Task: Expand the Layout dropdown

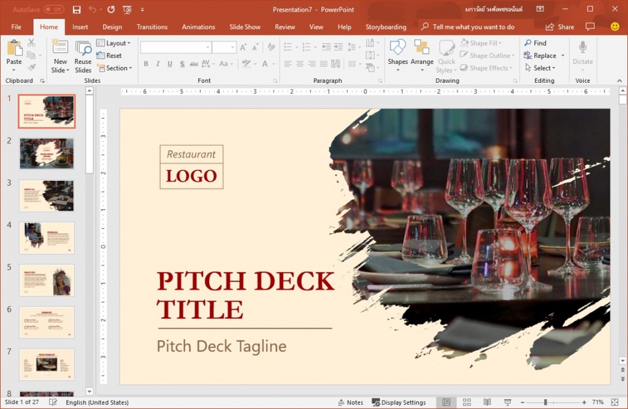Action: [x=113, y=44]
